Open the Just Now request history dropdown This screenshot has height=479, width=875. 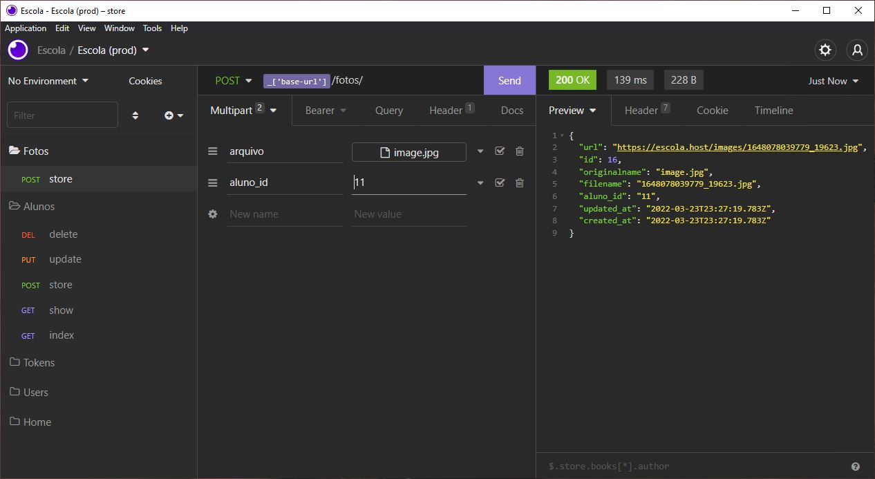(x=832, y=80)
